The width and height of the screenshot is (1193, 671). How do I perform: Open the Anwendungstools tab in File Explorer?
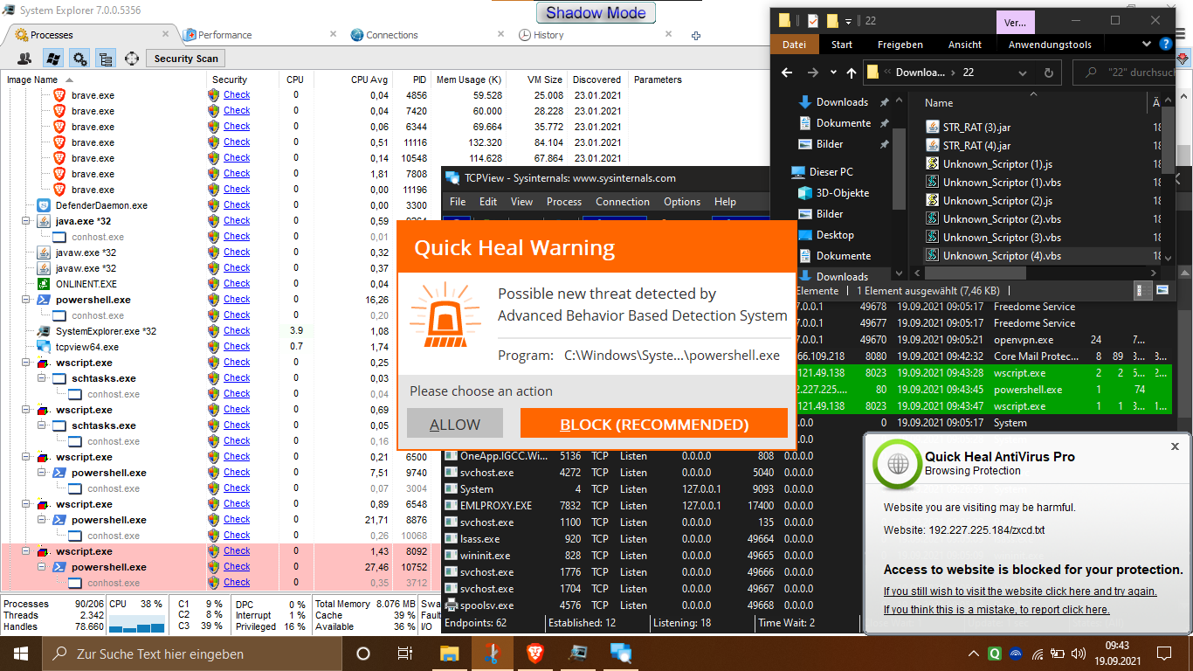[x=1050, y=45]
